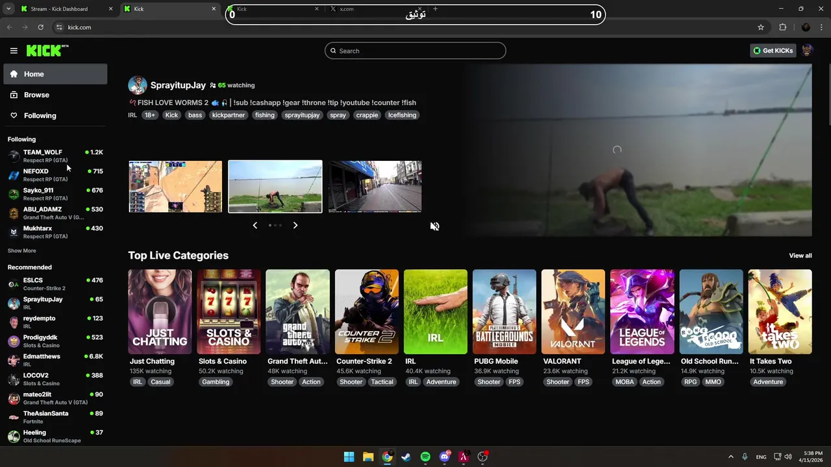This screenshot has width=831, height=467.
Task: Click the 18+ tag
Action: pyautogui.click(x=150, y=115)
